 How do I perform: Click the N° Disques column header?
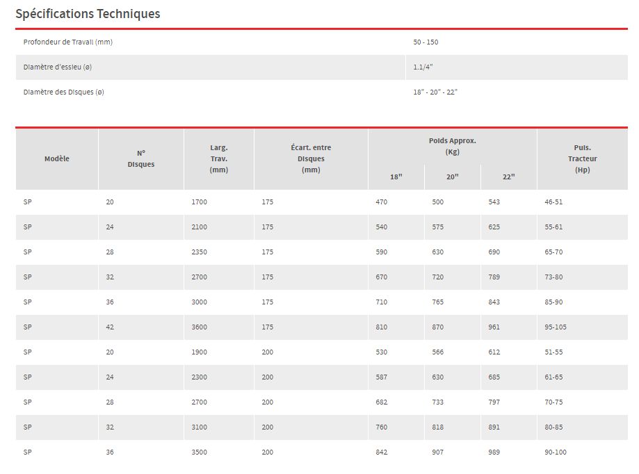pyautogui.click(x=141, y=159)
